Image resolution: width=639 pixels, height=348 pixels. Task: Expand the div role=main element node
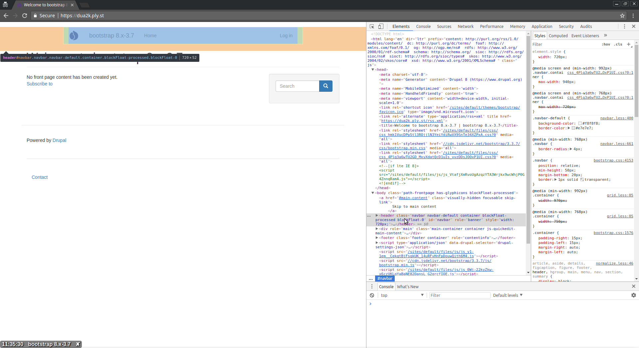[377, 229]
